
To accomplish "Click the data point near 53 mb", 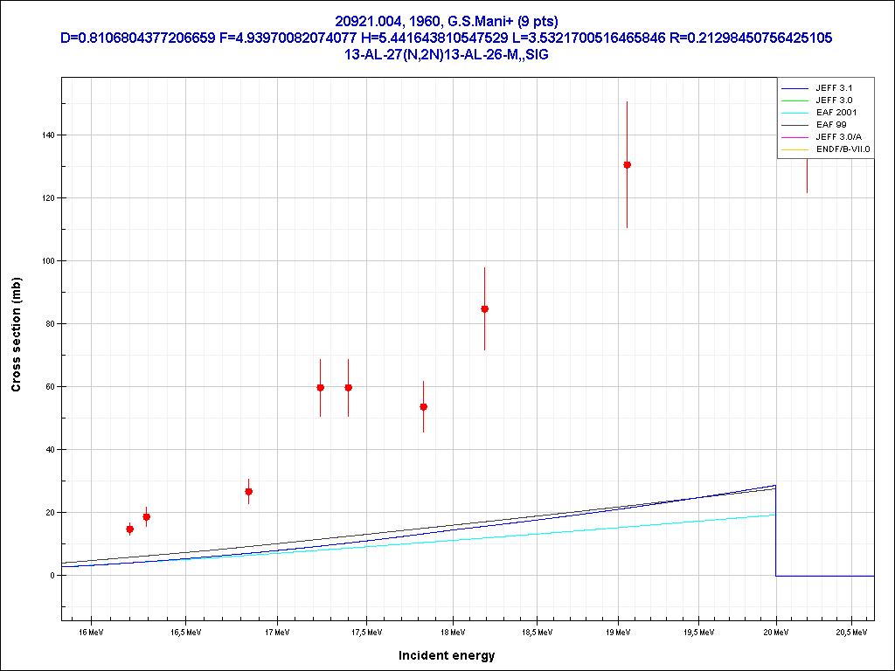I will coord(423,407).
